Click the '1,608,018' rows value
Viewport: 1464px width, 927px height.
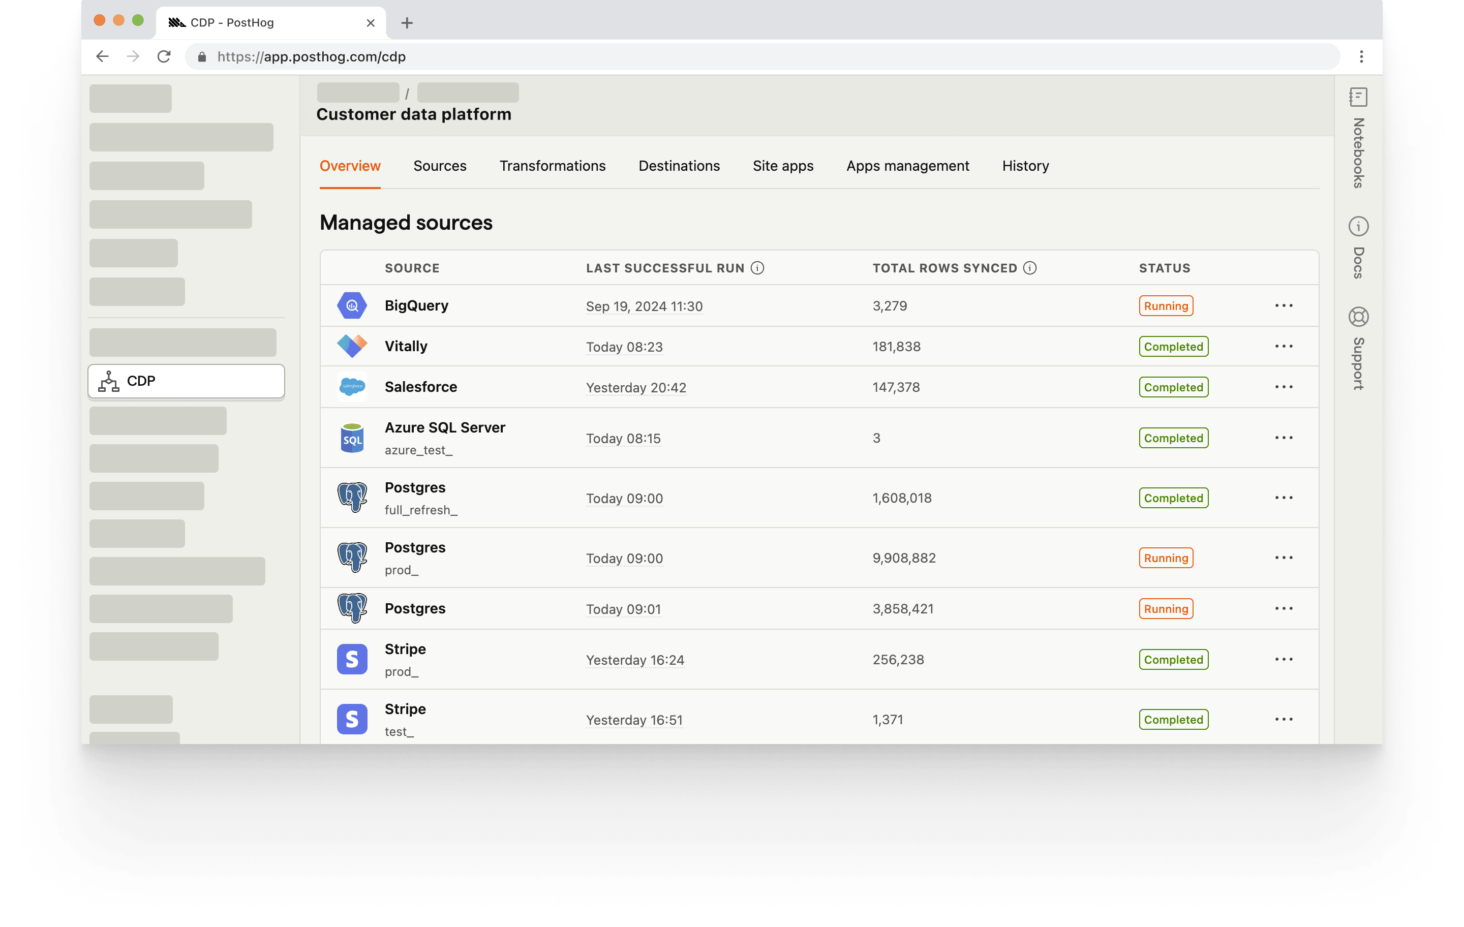click(x=902, y=498)
